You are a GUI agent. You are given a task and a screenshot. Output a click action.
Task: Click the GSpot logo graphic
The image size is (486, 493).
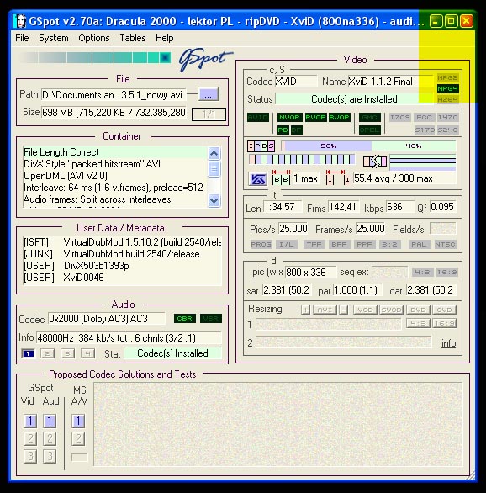click(x=205, y=59)
